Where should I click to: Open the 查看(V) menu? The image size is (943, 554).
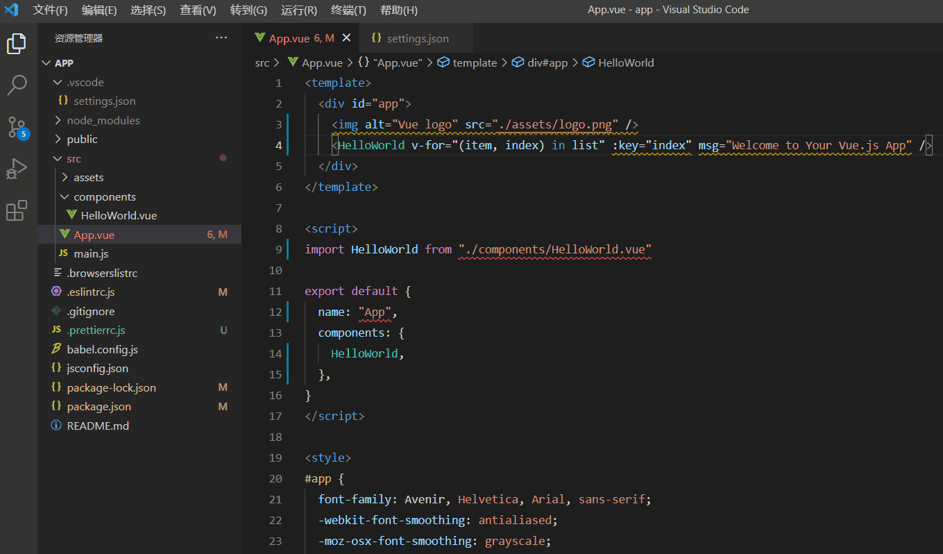(x=198, y=10)
